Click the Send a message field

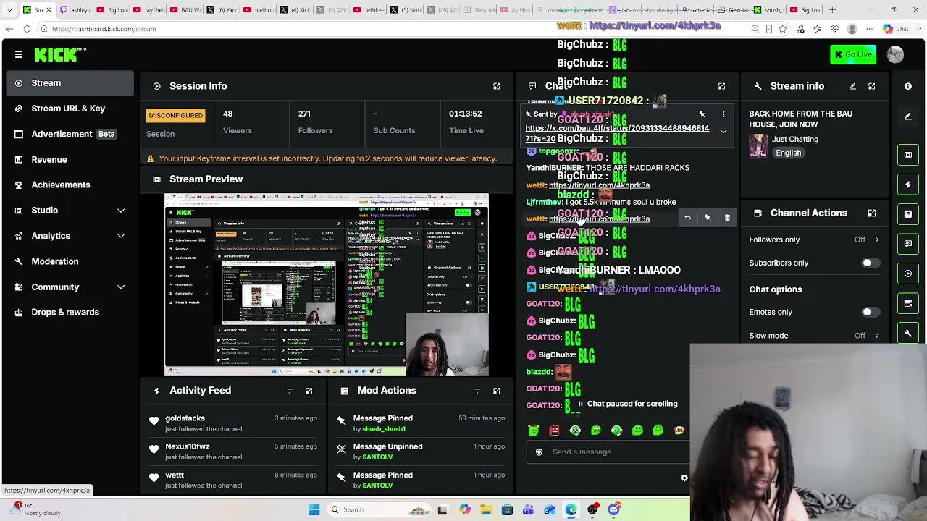tap(608, 452)
